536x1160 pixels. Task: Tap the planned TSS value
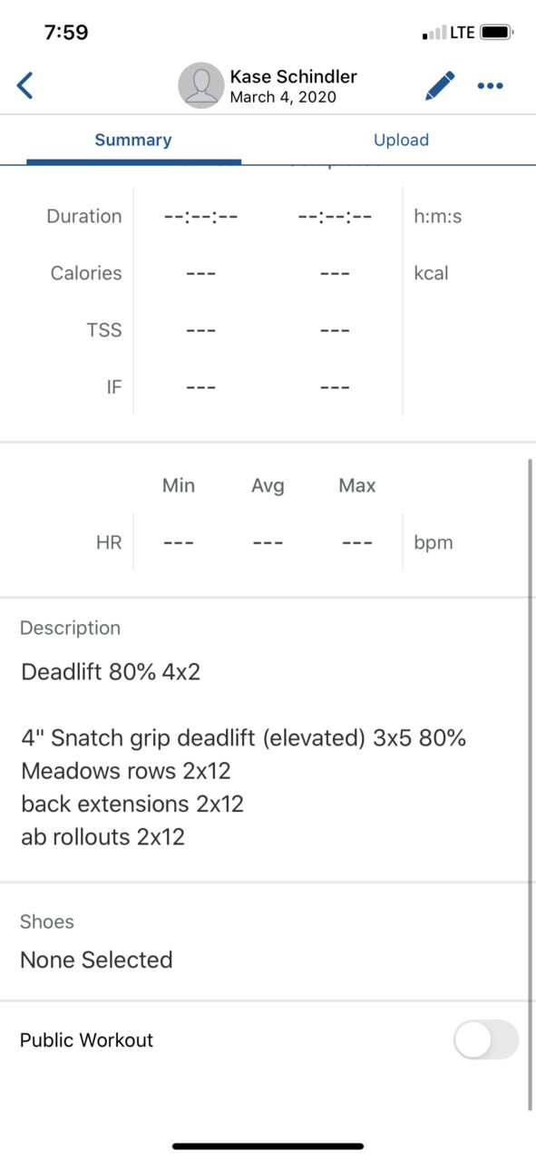coord(200,330)
